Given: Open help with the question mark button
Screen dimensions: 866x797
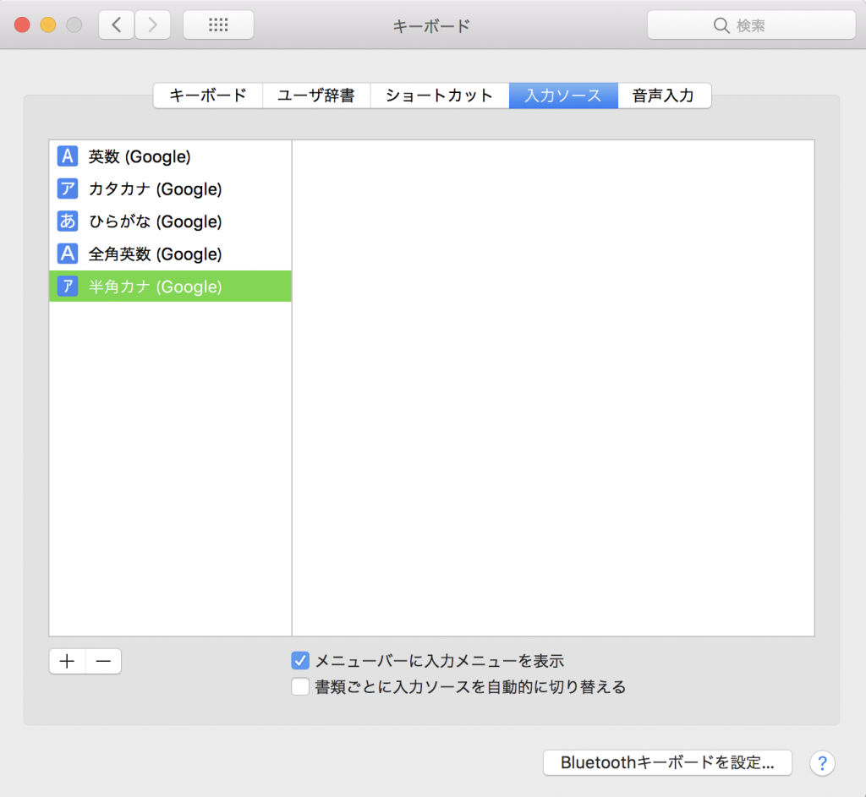Looking at the screenshot, I should coord(822,763).
